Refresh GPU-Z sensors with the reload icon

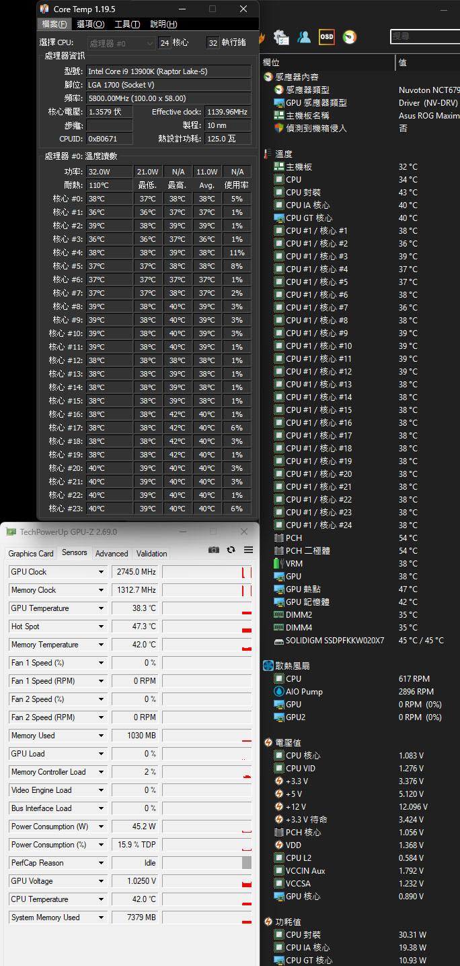tap(231, 550)
